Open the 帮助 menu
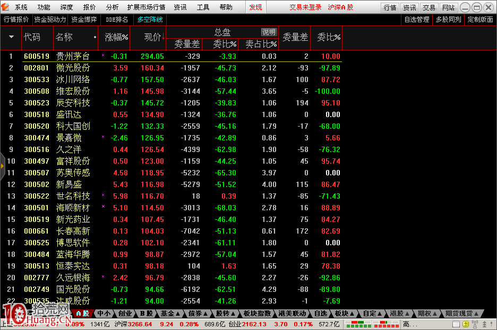The height and width of the screenshot is (330, 497). tap(226, 7)
